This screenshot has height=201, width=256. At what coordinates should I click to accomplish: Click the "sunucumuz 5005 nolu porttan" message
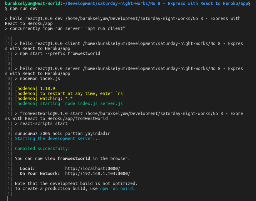click(x=63, y=133)
